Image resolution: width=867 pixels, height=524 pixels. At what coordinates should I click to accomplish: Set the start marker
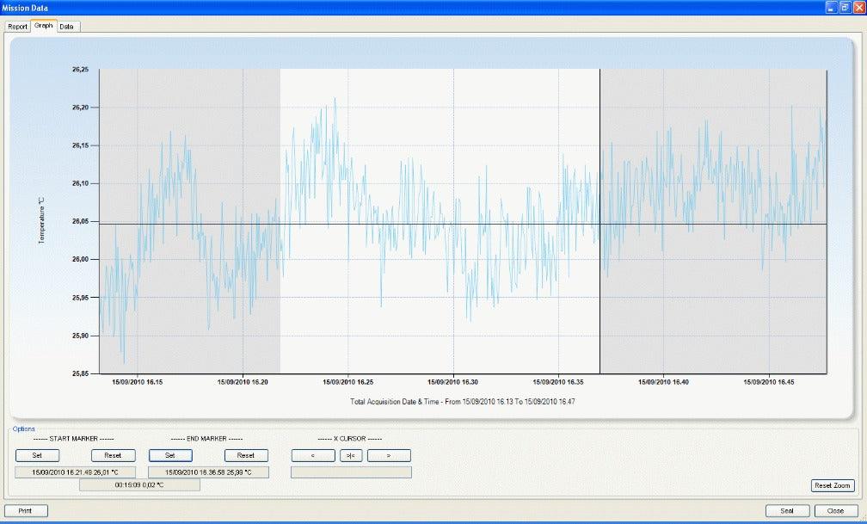(x=37, y=455)
